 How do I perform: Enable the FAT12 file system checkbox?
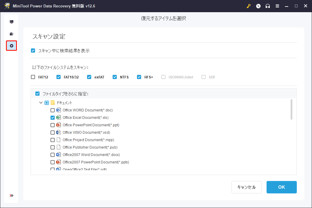coord(33,77)
